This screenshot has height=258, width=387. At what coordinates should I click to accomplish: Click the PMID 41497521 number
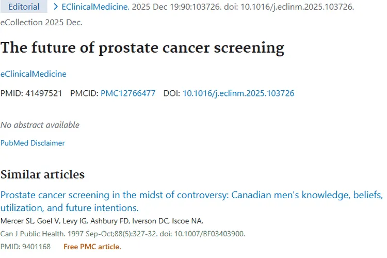(44, 93)
